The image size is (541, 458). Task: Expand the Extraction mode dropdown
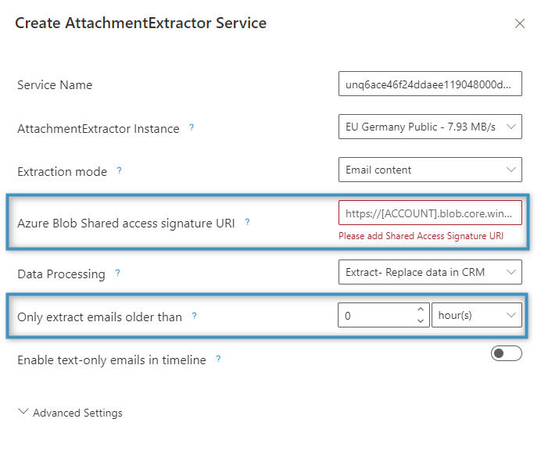[x=430, y=170]
